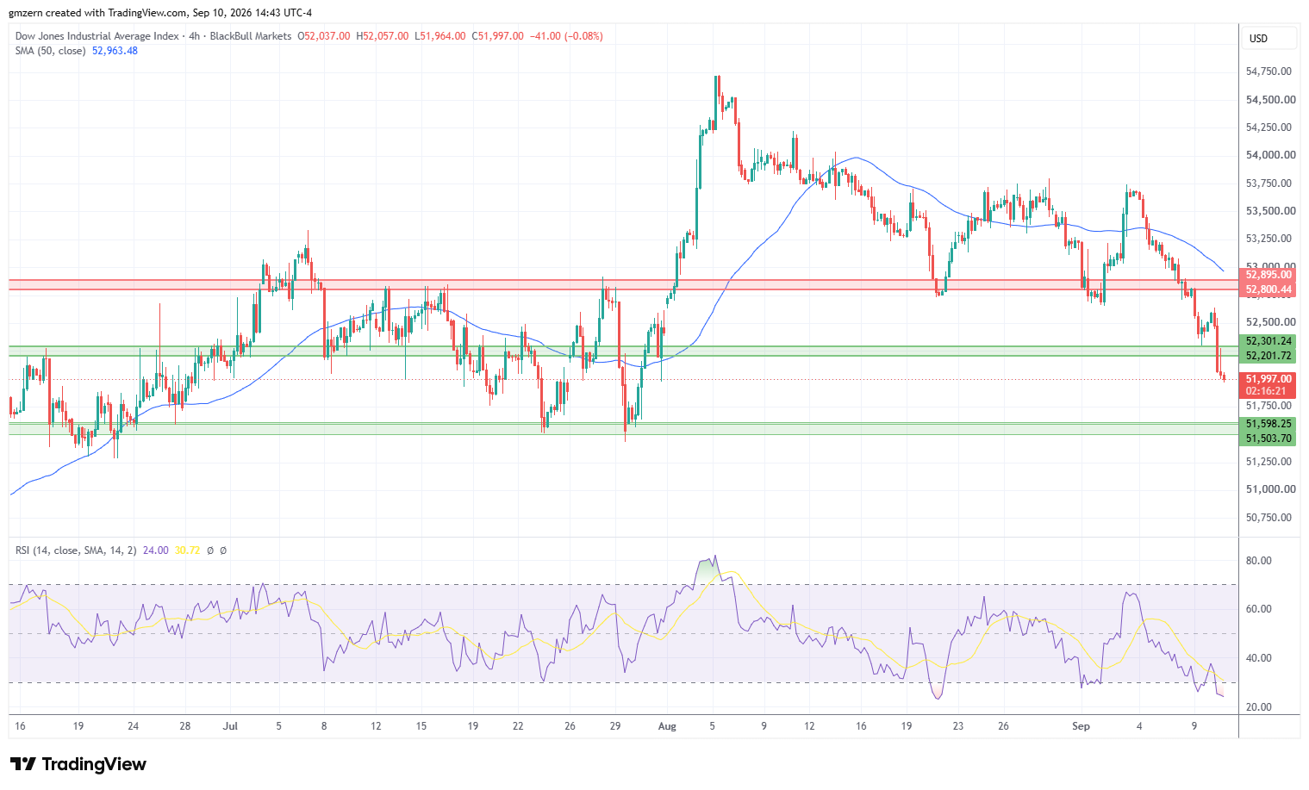Viewport: 1309px width, 790px height.
Task: Click the 51,503.70 support price label
Action: coord(1268,439)
